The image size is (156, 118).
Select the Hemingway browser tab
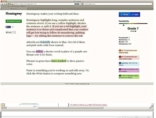14,9
